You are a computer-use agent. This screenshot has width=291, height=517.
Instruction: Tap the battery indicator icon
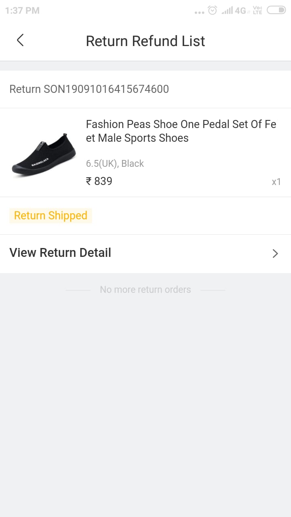pos(276,10)
